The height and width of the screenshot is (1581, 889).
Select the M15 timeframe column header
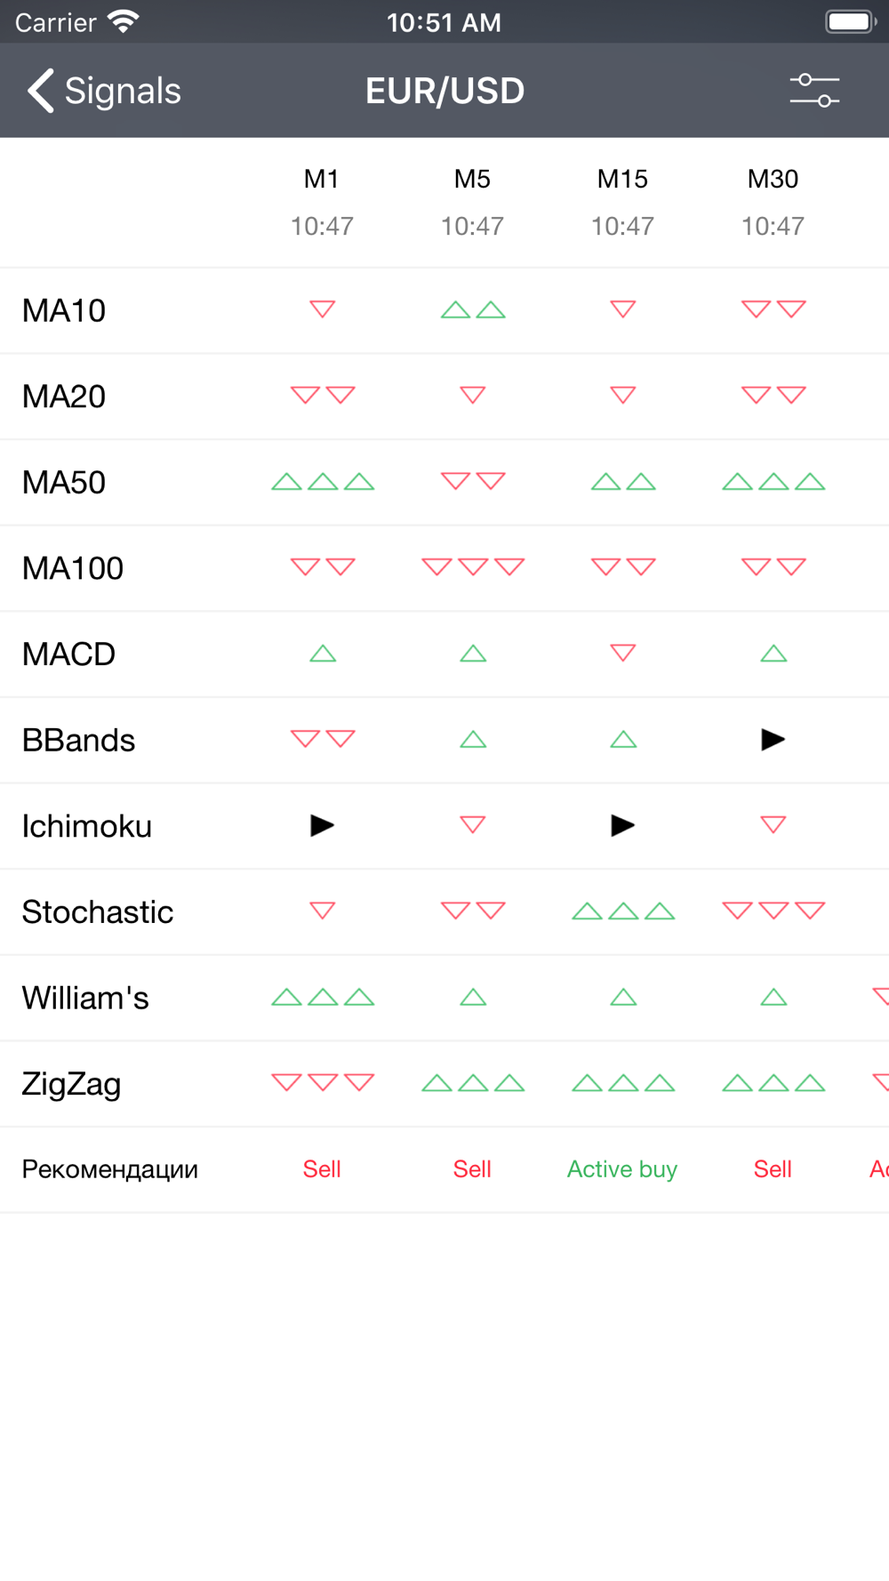[622, 179]
